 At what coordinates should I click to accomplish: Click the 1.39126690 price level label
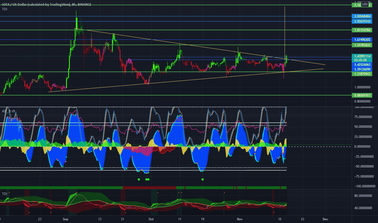coord(362,69)
